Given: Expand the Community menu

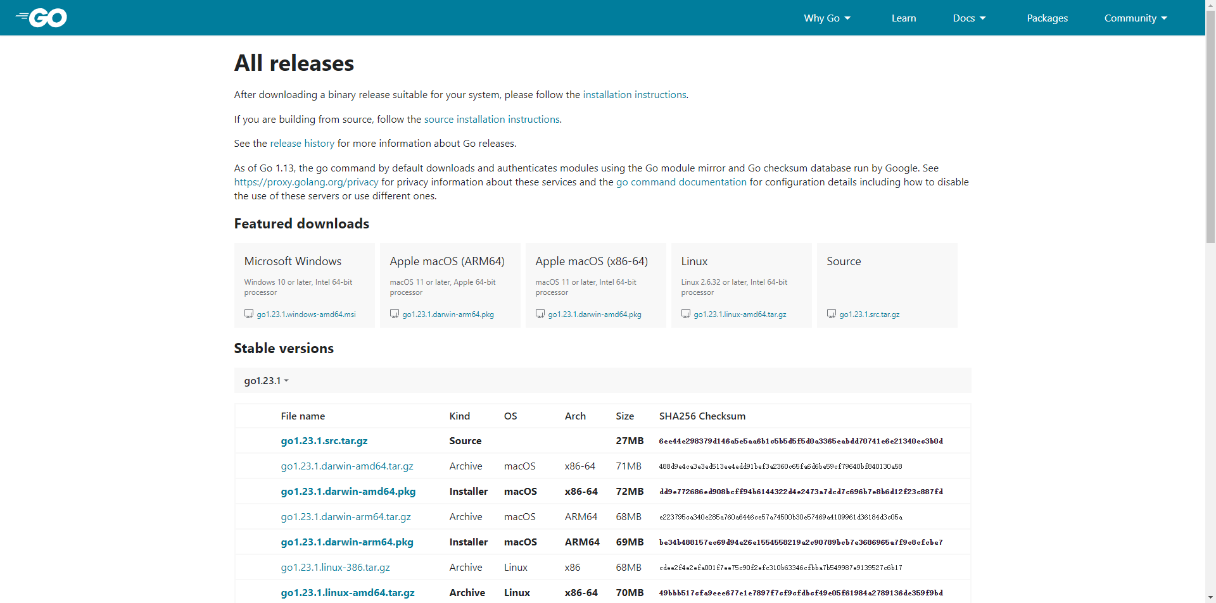Looking at the screenshot, I should (x=1135, y=18).
